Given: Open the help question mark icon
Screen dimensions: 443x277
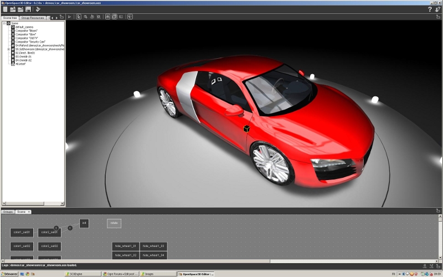Looking at the screenshot, I should (430, 9).
